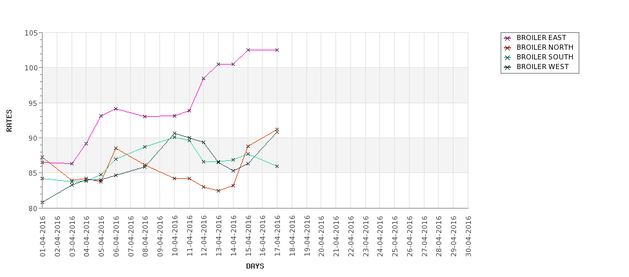Select the BROILER WEST legend label
The width and height of the screenshot is (629, 277).
(x=543, y=67)
